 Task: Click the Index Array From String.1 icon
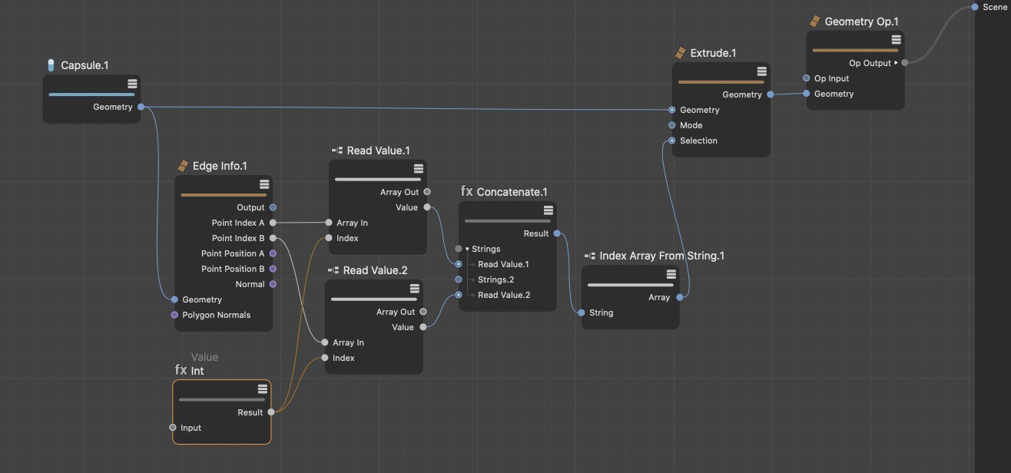[589, 256]
